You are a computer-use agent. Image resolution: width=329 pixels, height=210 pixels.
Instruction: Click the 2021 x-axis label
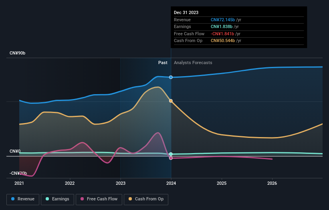19,183
